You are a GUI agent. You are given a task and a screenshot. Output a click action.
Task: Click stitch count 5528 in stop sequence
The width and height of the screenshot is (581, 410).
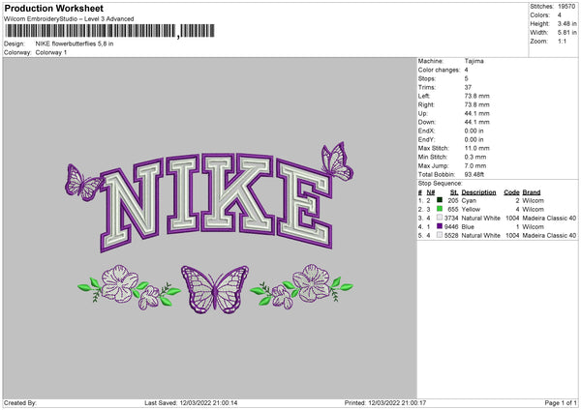point(451,235)
